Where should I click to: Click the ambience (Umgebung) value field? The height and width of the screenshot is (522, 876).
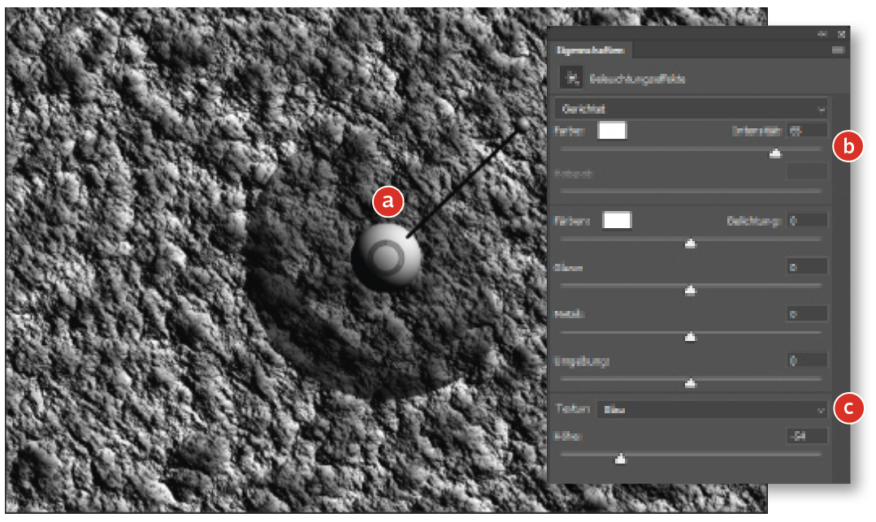[807, 360]
